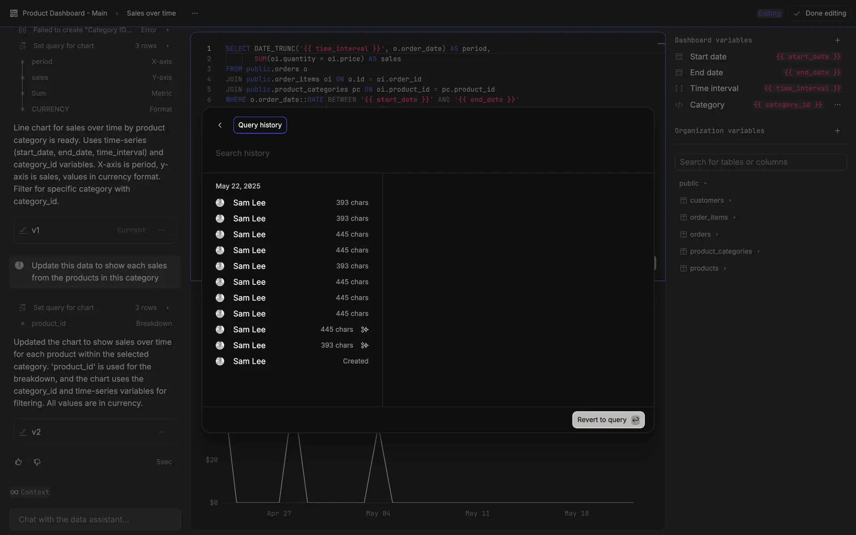Expand the order_items table

pos(734,218)
